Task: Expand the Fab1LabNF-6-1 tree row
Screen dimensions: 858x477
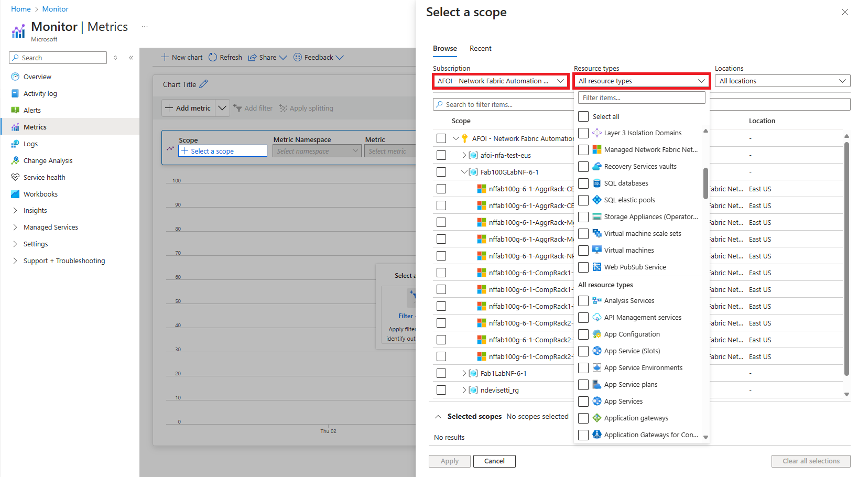Action: 464,373
